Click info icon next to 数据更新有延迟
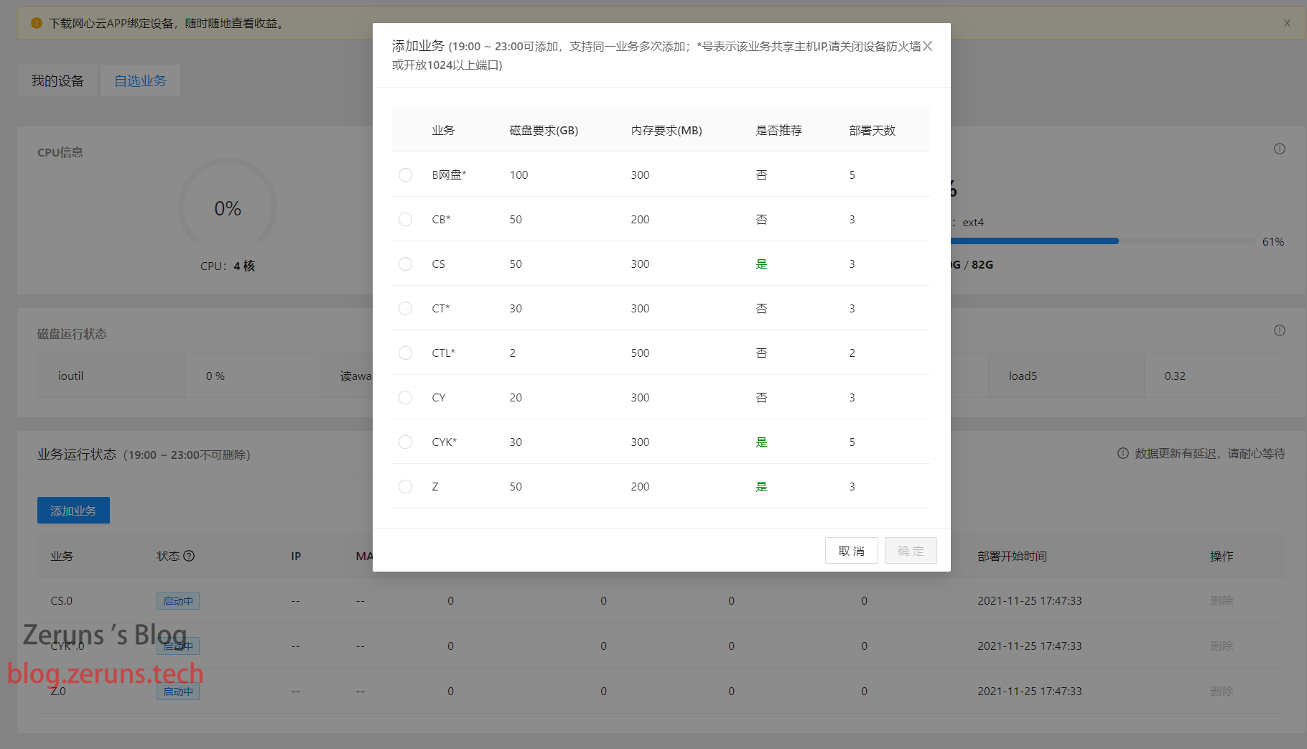The image size is (1307, 749). pyautogui.click(x=1123, y=453)
